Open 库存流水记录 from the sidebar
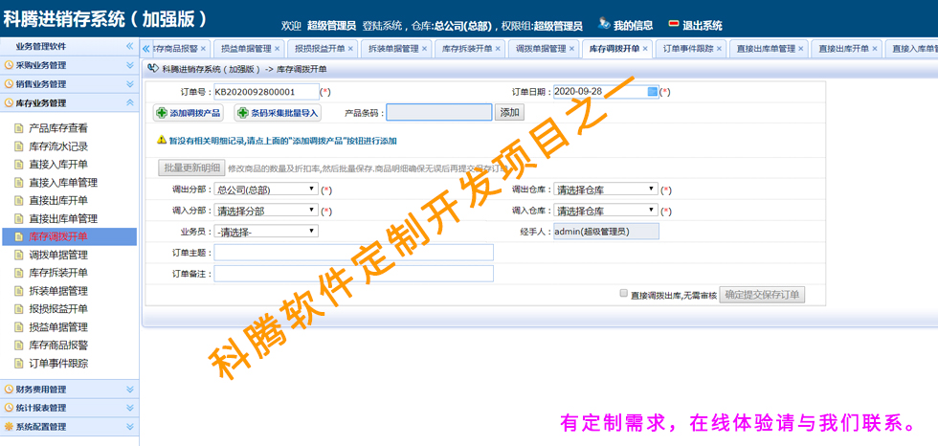Image resolution: width=938 pixels, height=446 pixels. tap(58, 146)
